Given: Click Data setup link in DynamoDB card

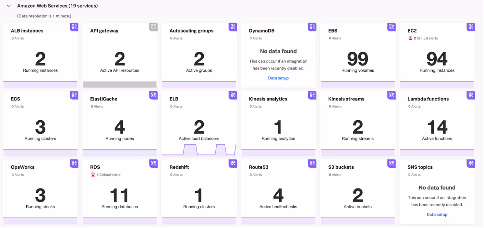Looking at the screenshot, I should point(278,78).
